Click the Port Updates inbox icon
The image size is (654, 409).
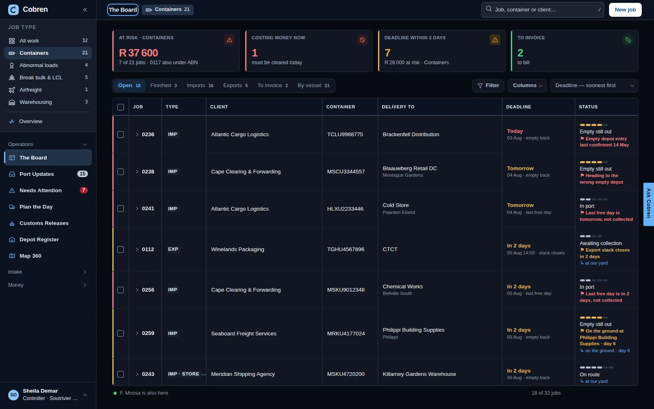pos(12,174)
